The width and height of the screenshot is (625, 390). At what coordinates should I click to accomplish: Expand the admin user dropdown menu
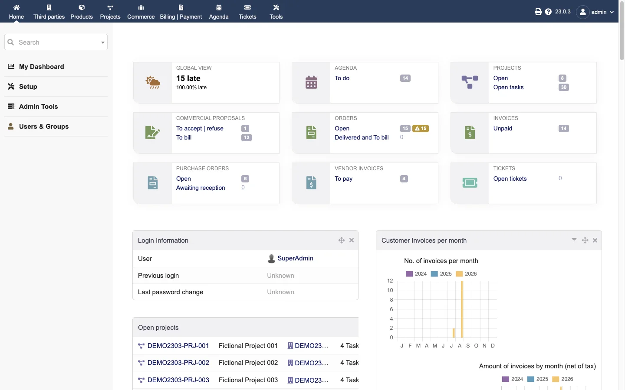pos(595,12)
